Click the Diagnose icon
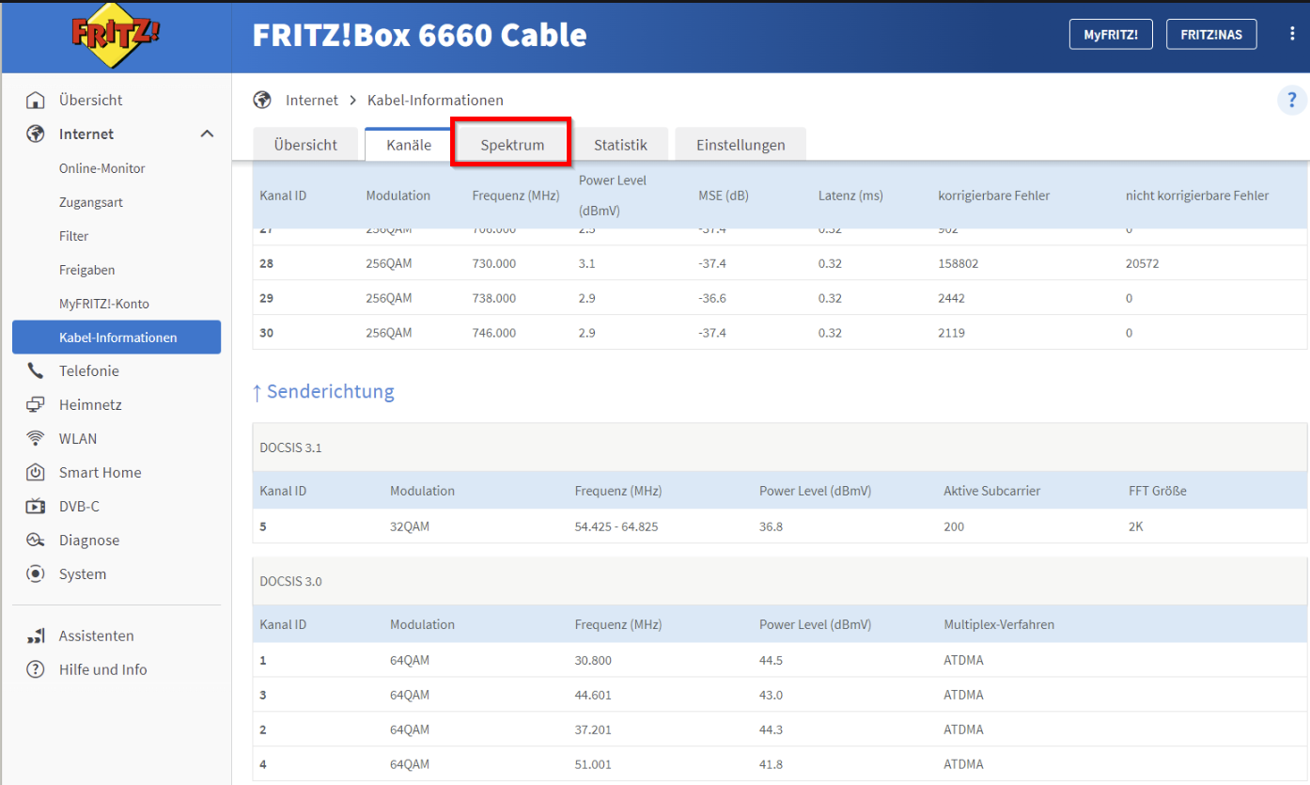This screenshot has width=1310, height=785. (x=36, y=540)
